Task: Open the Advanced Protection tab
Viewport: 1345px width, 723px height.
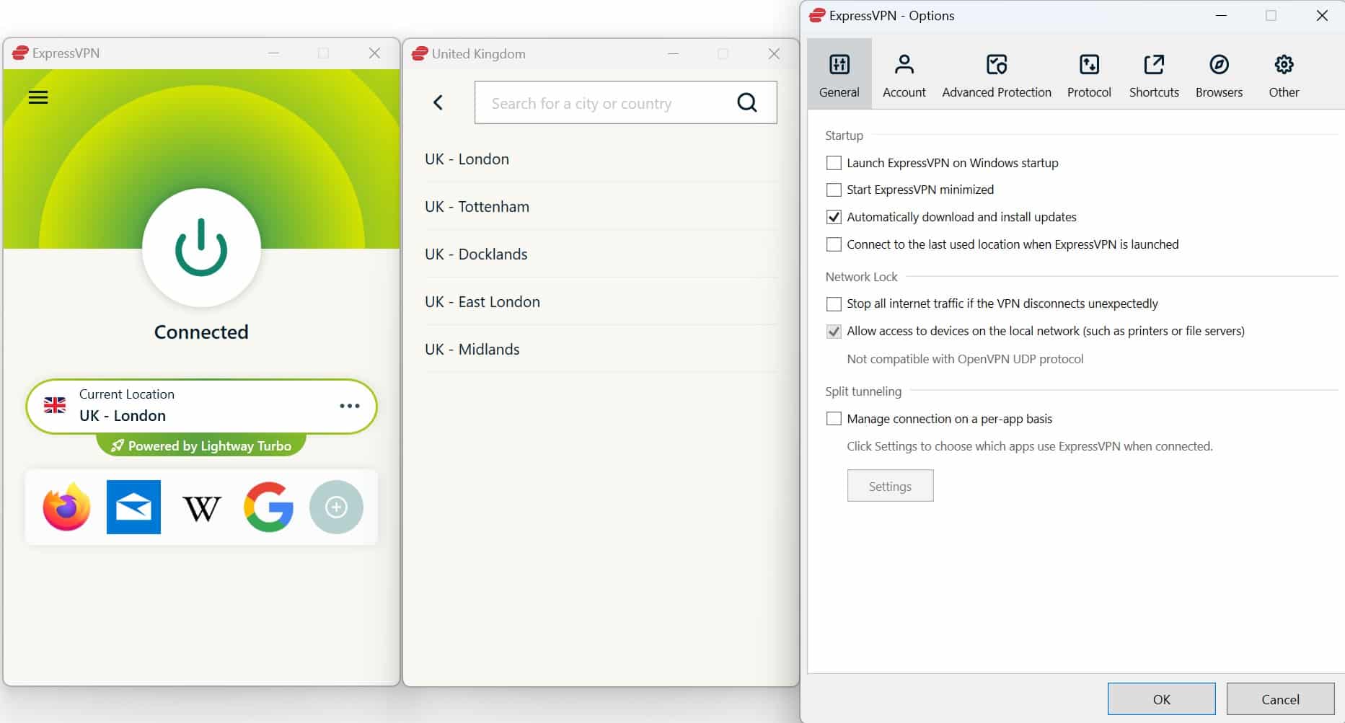Action: (997, 74)
